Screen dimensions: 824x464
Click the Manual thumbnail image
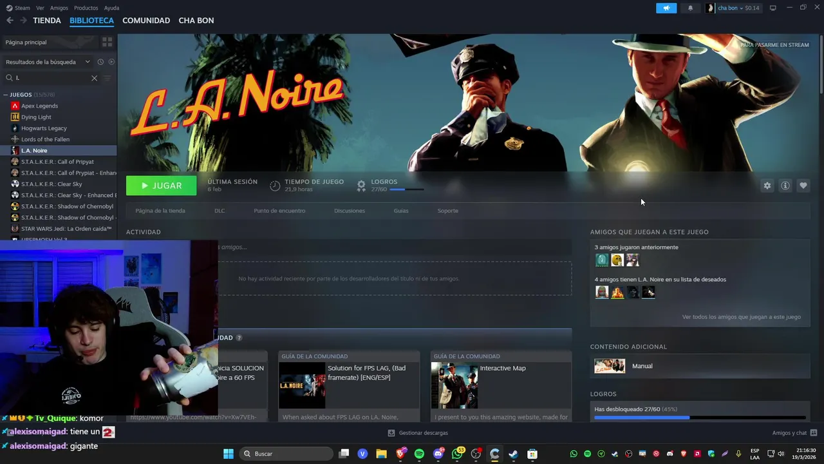(610, 366)
